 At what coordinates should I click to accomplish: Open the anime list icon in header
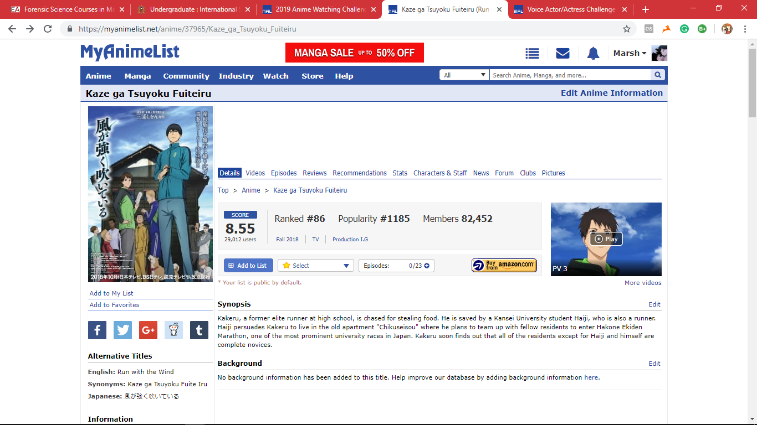(x=532, y=53)
